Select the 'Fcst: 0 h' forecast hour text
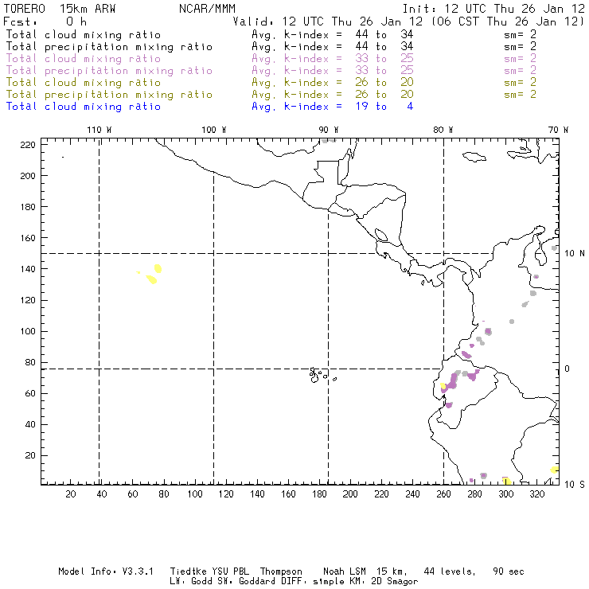The image size is (589, 589). coord(45,21)
